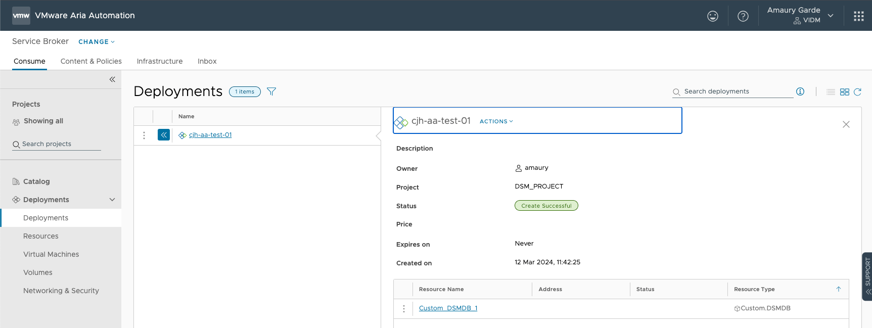Click the search info icon
This screenshot has height=328, width=872.
coord(800,91)
